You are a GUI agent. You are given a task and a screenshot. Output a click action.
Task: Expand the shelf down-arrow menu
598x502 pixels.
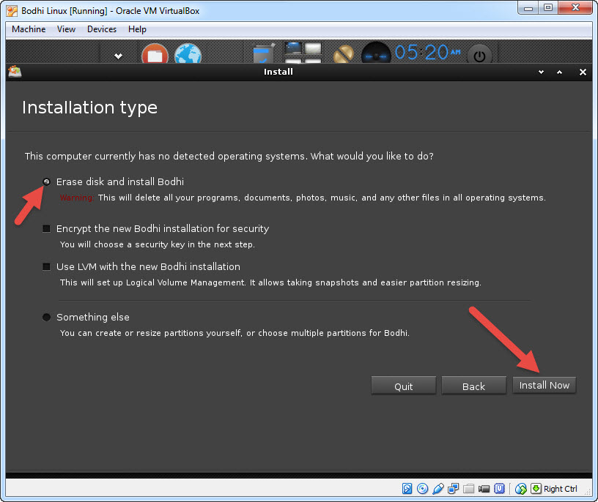pos(118,56)
